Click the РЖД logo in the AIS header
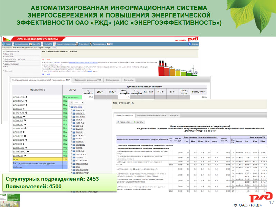 tap(193, 39)
